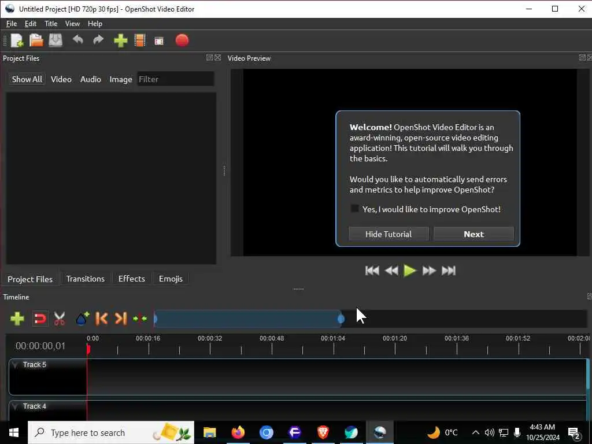Image resolution: width=592 pixels, height=444 pixels.
Task: Open the Choose Profile filmstrip icon
Action: (x=140, y=40)
